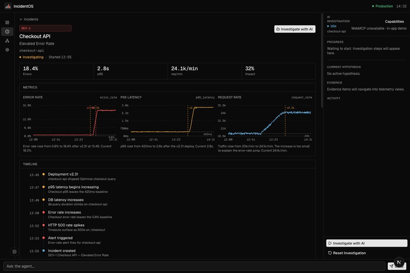Click the P95 Latency chart
This screenshot has height=273, width=410.
pos(167,123)
